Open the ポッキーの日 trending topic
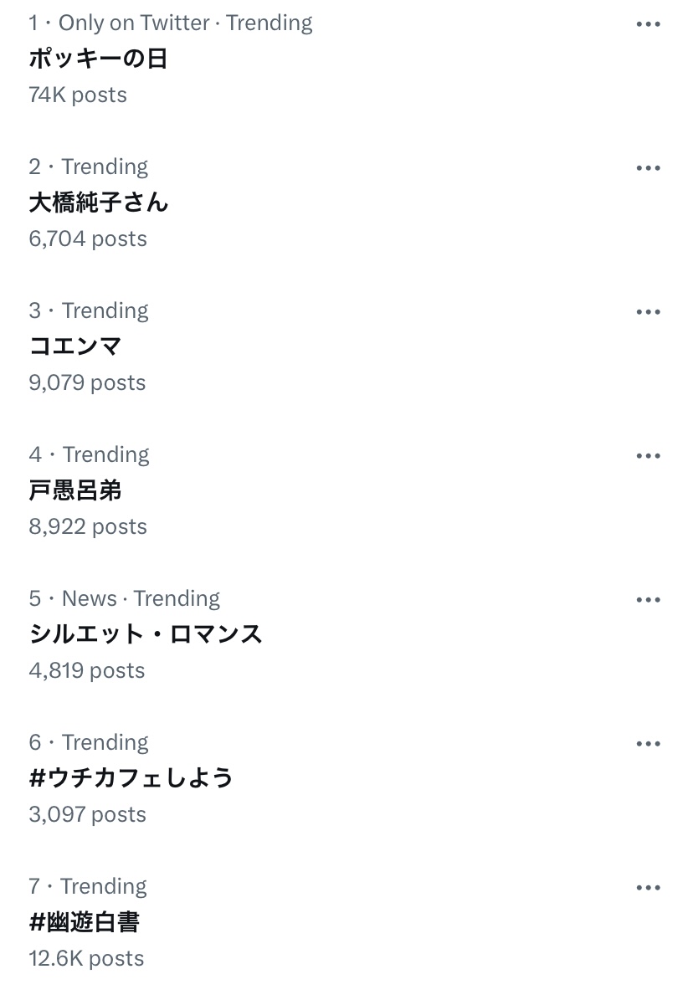The width and height of the screenshot is (693, 1000). click(x=99, y=59)
